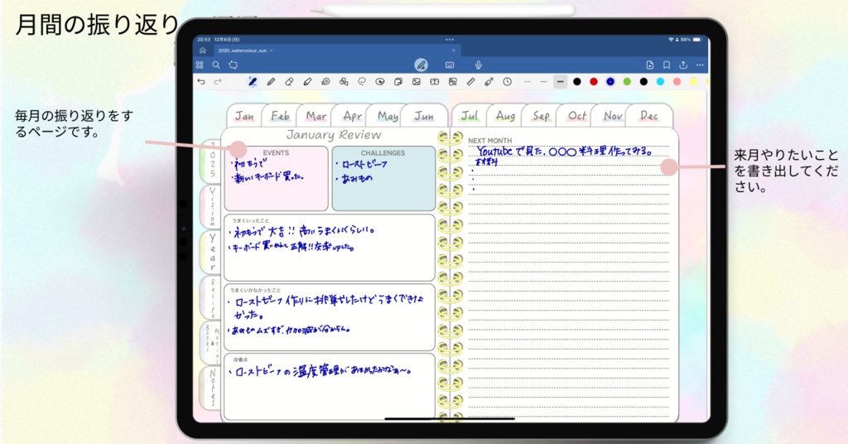Jump to the Mar month tab

tap(316, 116)
